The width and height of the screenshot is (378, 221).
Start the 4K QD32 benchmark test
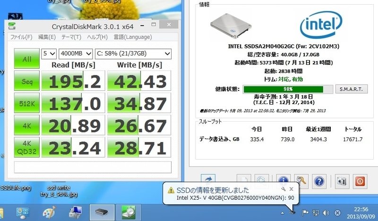[x=27, y=147]
